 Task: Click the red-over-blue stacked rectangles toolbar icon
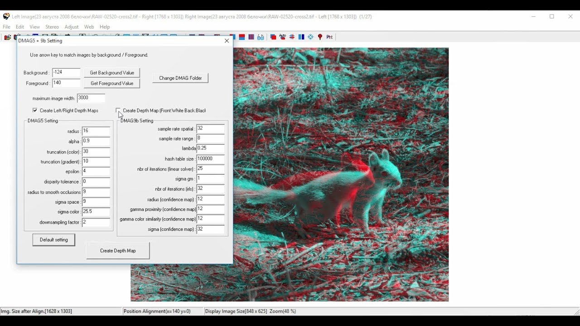click(242, 37)
